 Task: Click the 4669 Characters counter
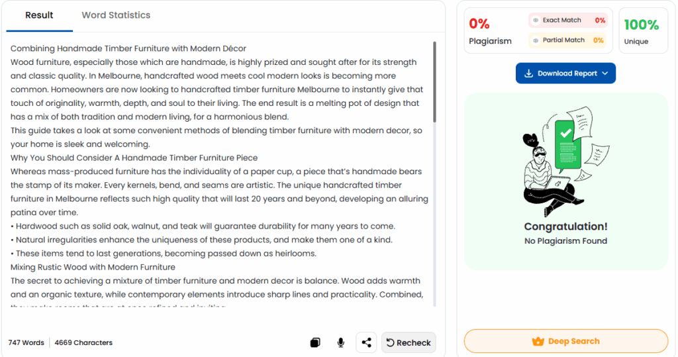[x=83, y=342]
